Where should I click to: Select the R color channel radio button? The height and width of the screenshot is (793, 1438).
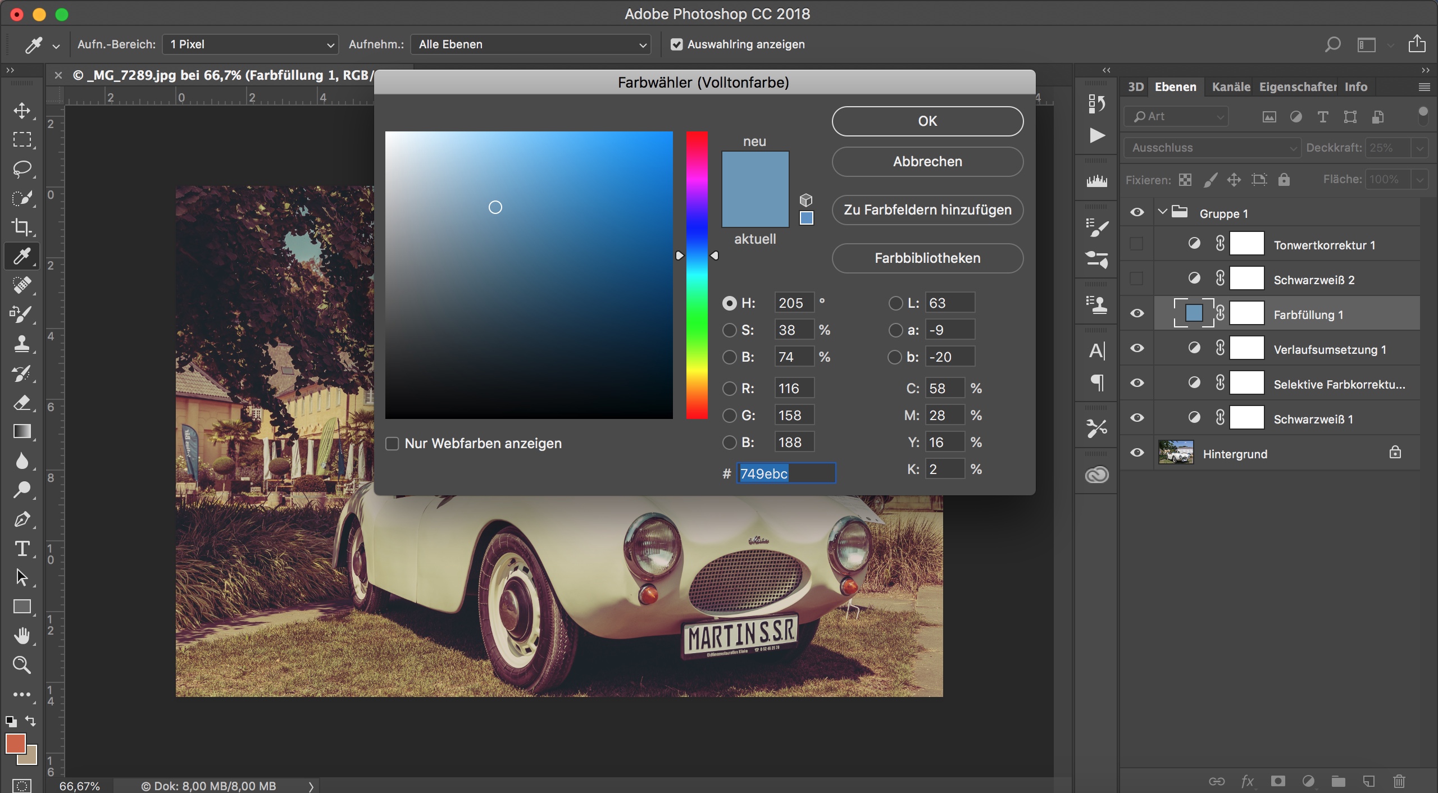pos(729,389)
